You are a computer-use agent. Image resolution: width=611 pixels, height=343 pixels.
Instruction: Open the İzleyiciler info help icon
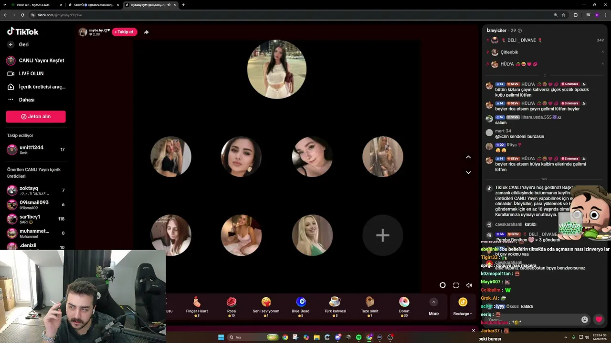click(520, 30)
